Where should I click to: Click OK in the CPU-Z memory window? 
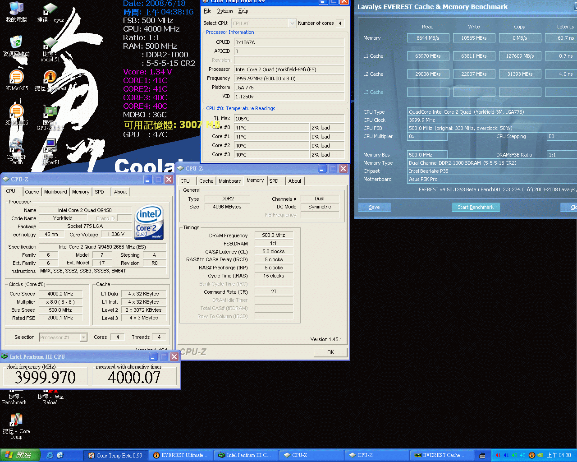(330, 352)
